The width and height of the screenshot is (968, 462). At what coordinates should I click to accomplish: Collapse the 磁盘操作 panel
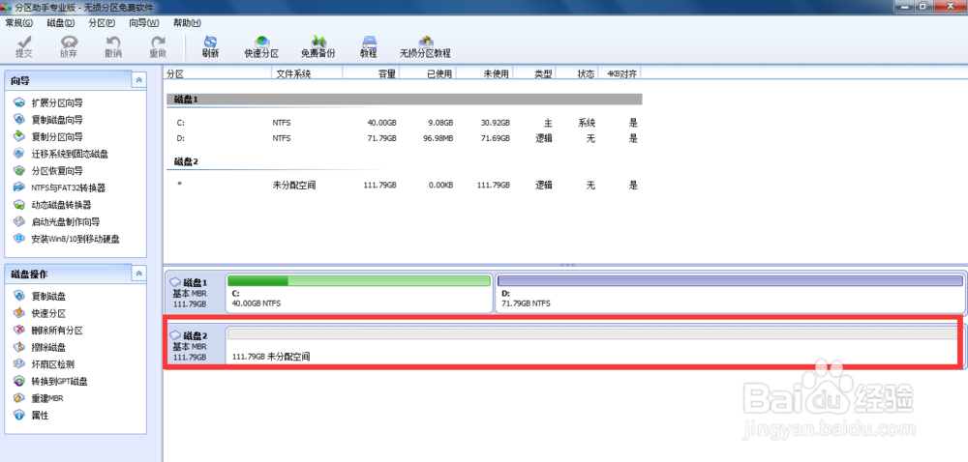click(138, 274)
